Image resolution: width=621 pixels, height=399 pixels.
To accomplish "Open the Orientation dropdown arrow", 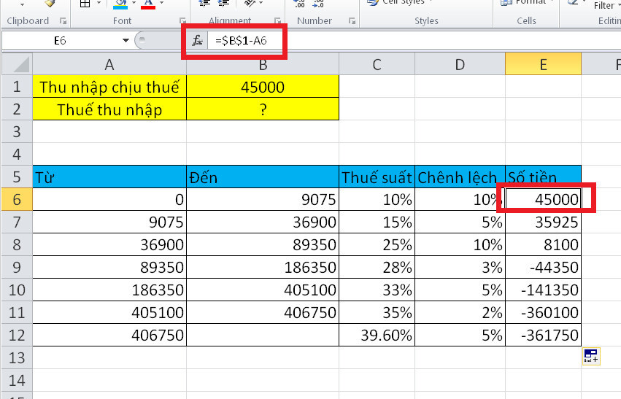I will 261,3.
